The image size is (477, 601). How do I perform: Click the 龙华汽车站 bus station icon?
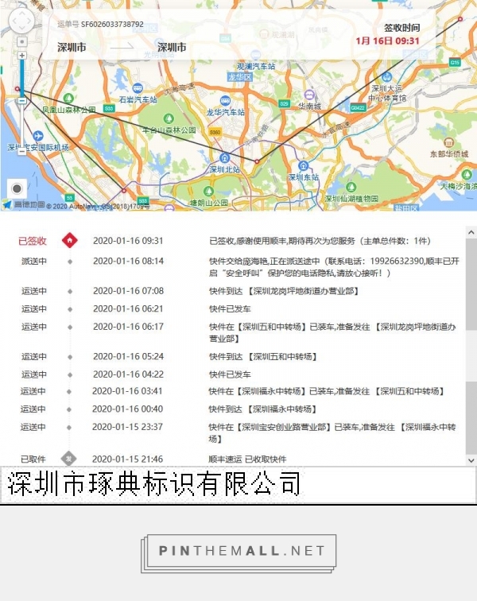(226, 101)
